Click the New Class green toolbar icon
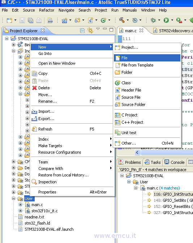The height and width of the screenshot is (243, 193). pyautogui.click(x=103, y=20)
